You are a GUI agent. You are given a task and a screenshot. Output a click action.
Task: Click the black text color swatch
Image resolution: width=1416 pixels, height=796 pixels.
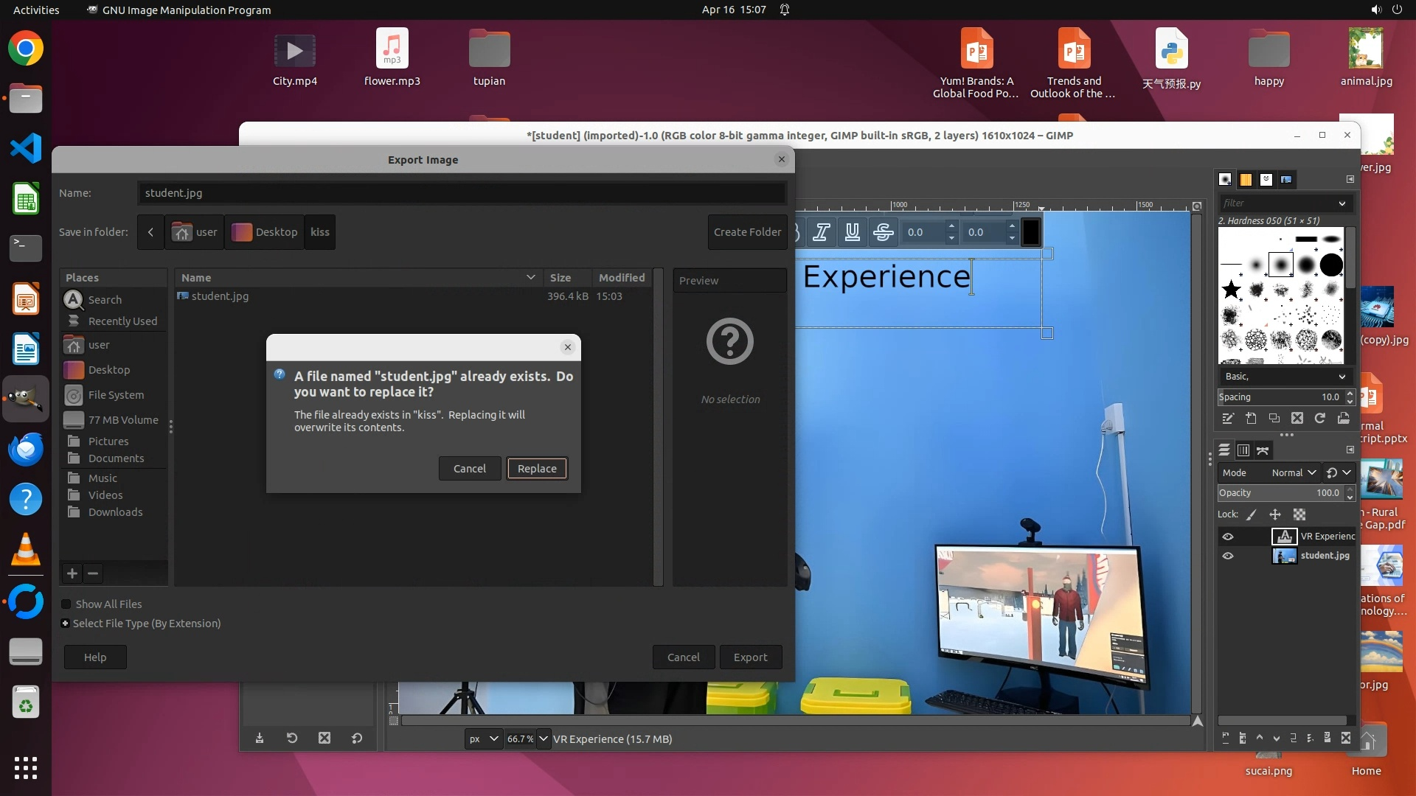1031,232
